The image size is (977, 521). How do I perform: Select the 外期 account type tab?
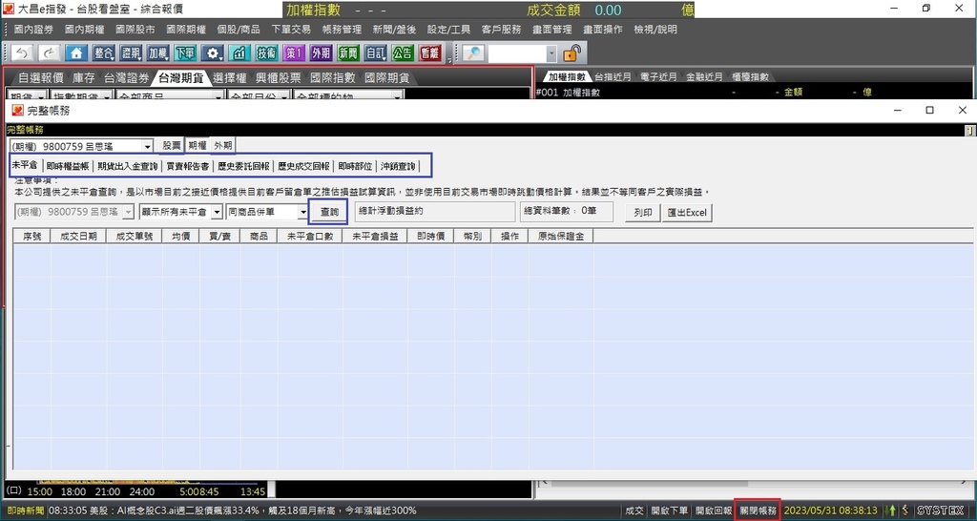coord(223,145)
